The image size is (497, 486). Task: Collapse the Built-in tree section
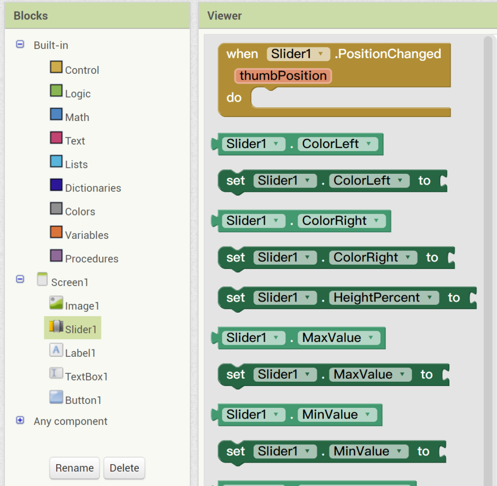[x=20, y=45]
